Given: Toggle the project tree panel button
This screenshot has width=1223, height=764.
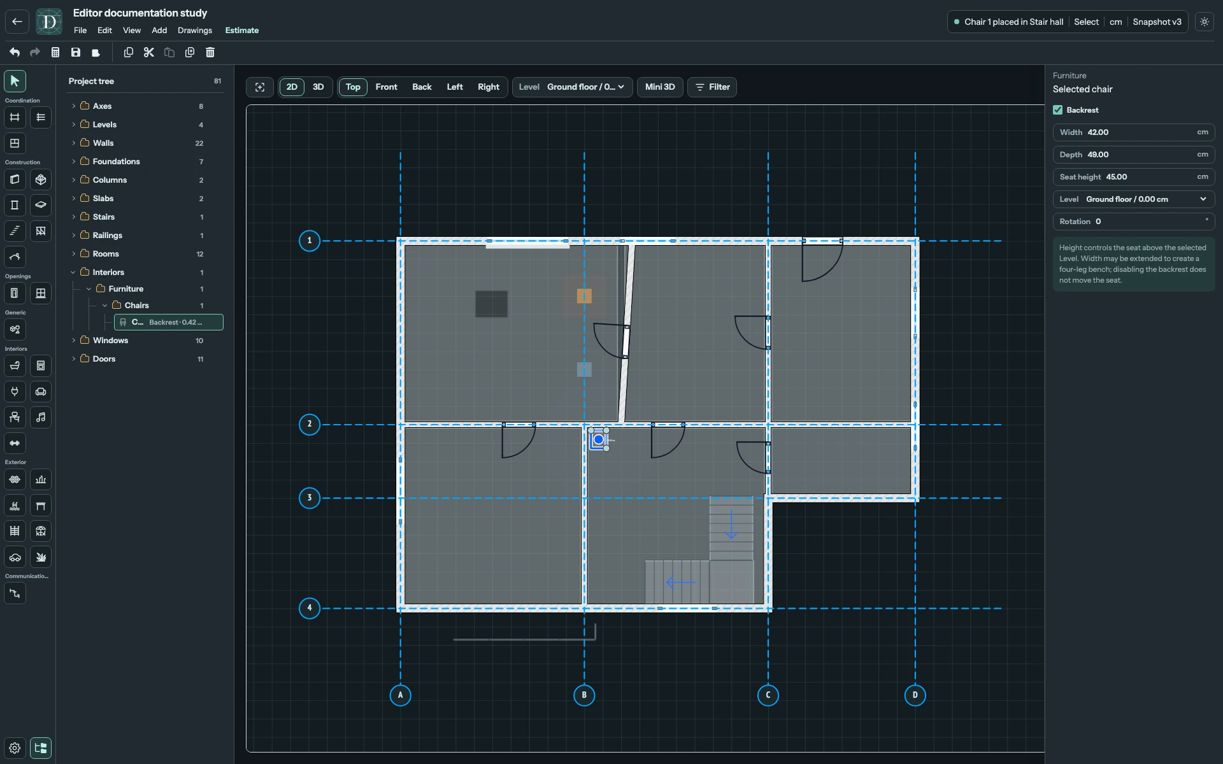Looking at the screenshot, I should click(x=41, y=748).
